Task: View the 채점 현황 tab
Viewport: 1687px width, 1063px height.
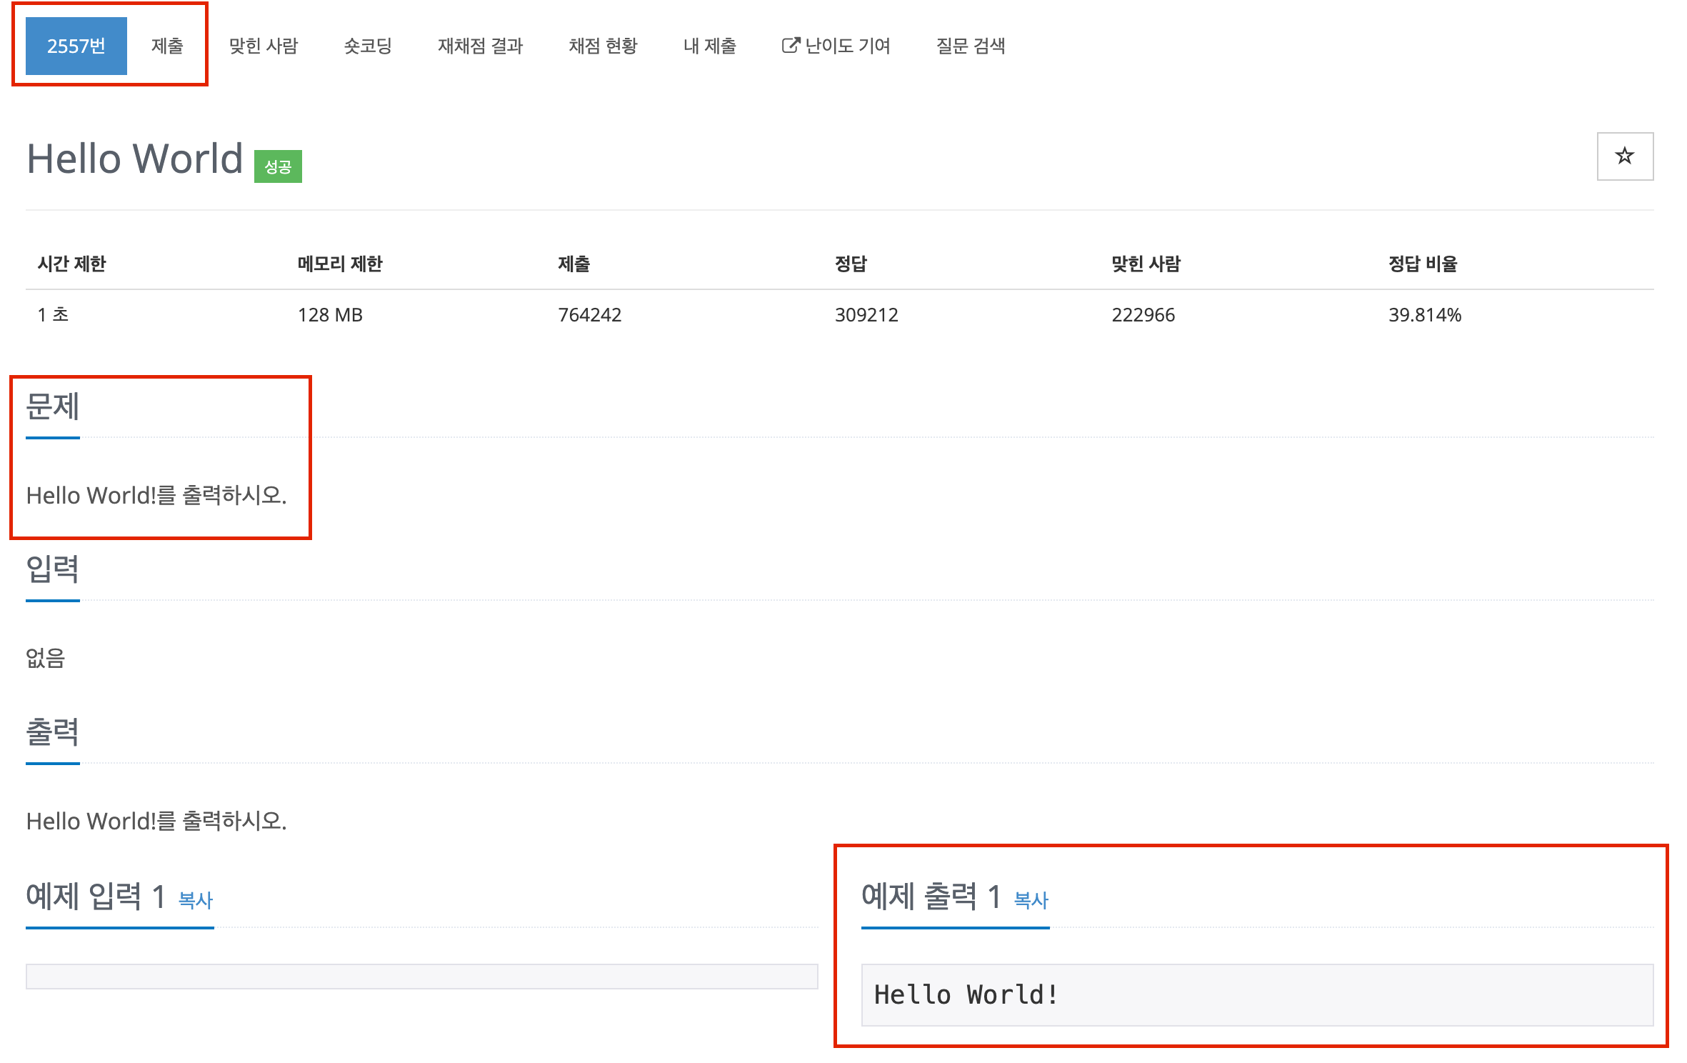Action: pyautogui.click(x=603, y=46)
